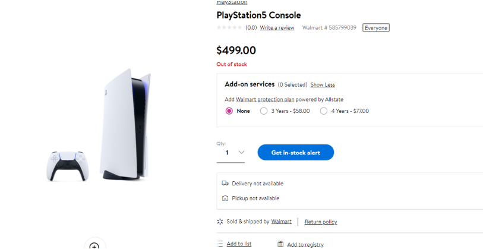The image size is (483, 249).
Task: Click the Add to registry gift icon
Action: point(280,244)
